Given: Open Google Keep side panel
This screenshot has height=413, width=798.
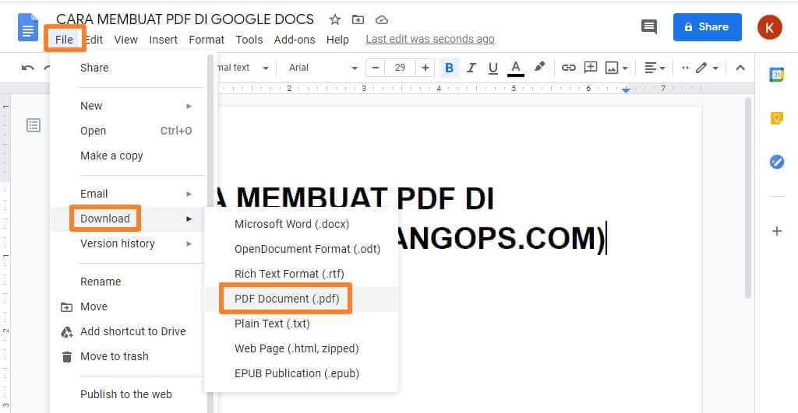Looking at the screenshot, I should coord(777,118).
